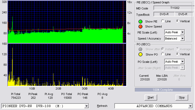Click the 4GB axis label

point(111,89)
